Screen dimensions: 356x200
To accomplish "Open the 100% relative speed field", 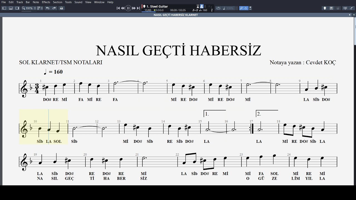I will coord(230,8).
